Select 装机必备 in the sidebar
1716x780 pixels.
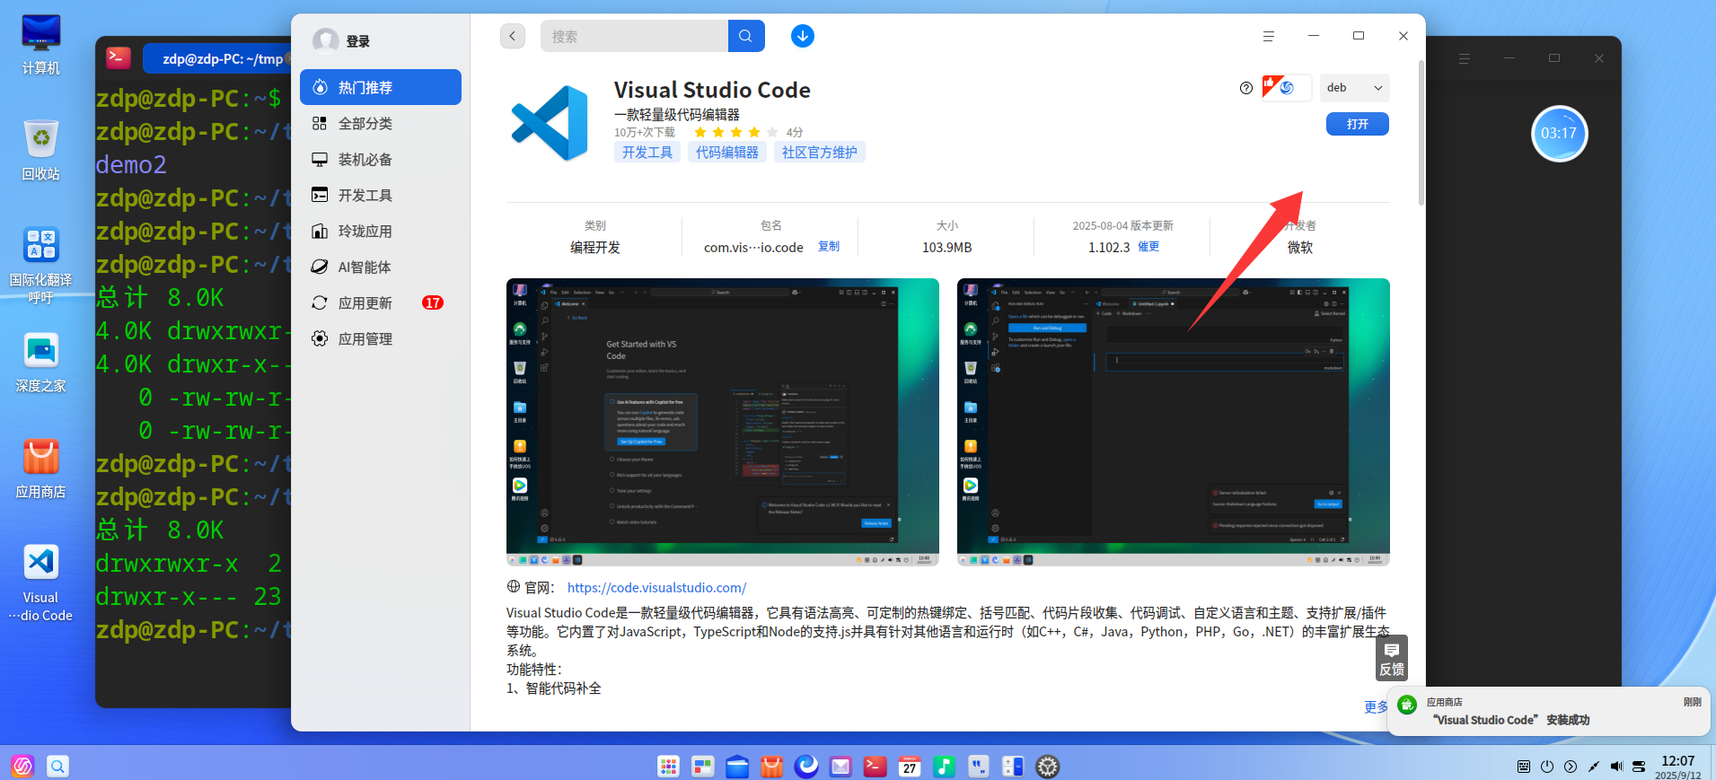pyautogui.click(x=380, y=159)
